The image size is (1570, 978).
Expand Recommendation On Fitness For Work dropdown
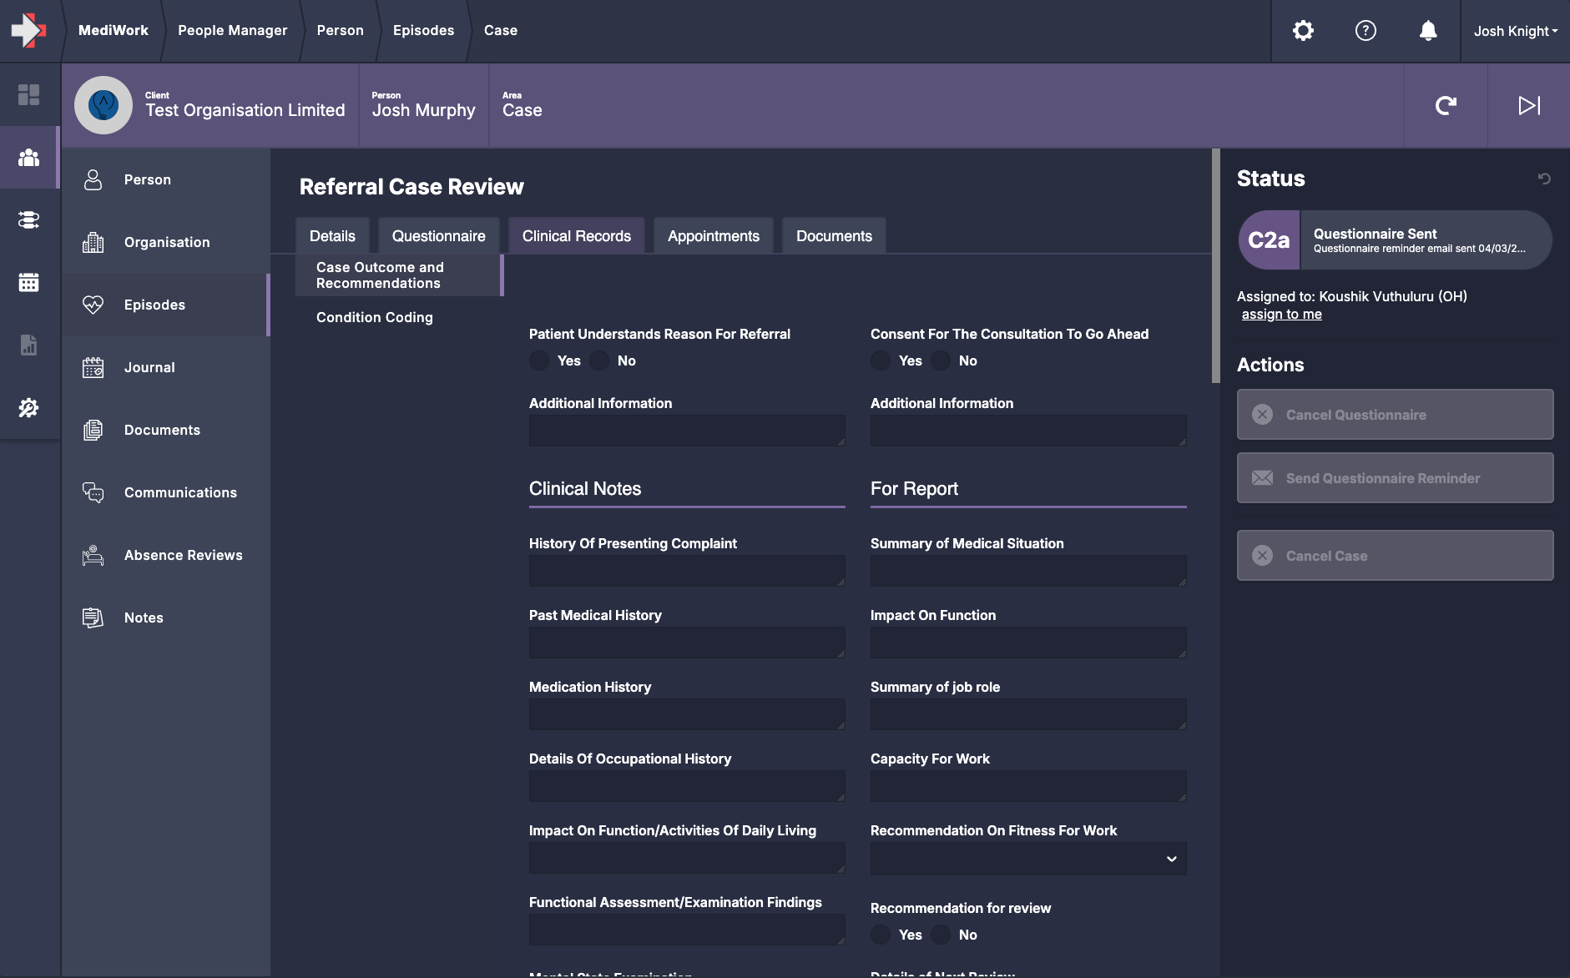1027,859
